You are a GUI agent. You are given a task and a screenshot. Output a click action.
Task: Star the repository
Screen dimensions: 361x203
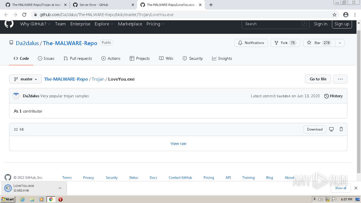(x=319, y=43)
